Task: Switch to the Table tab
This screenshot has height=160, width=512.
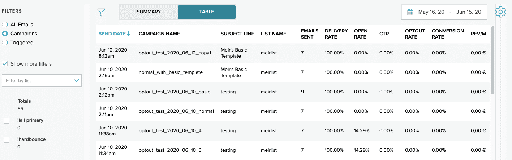Action: 207,12
